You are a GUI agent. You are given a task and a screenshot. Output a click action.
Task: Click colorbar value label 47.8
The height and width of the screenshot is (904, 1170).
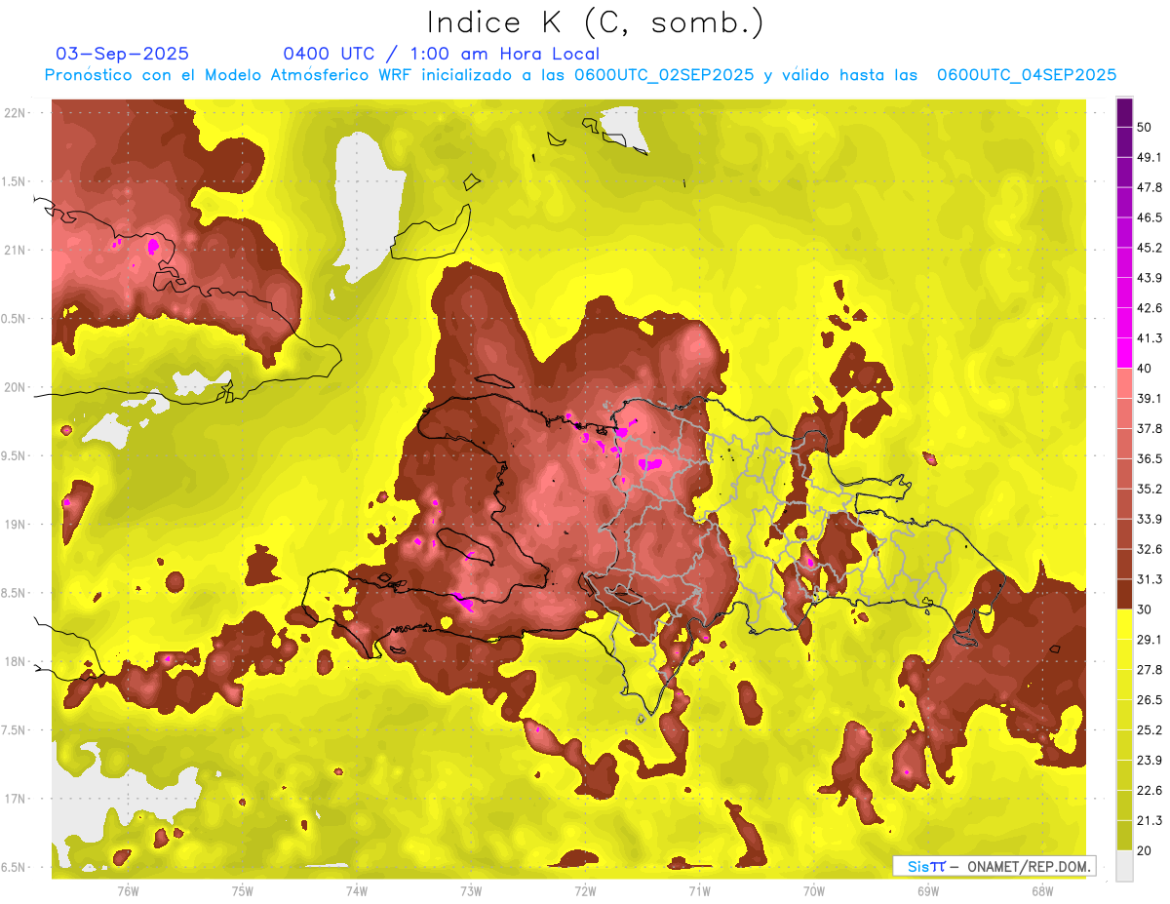tap(1150, 187)
